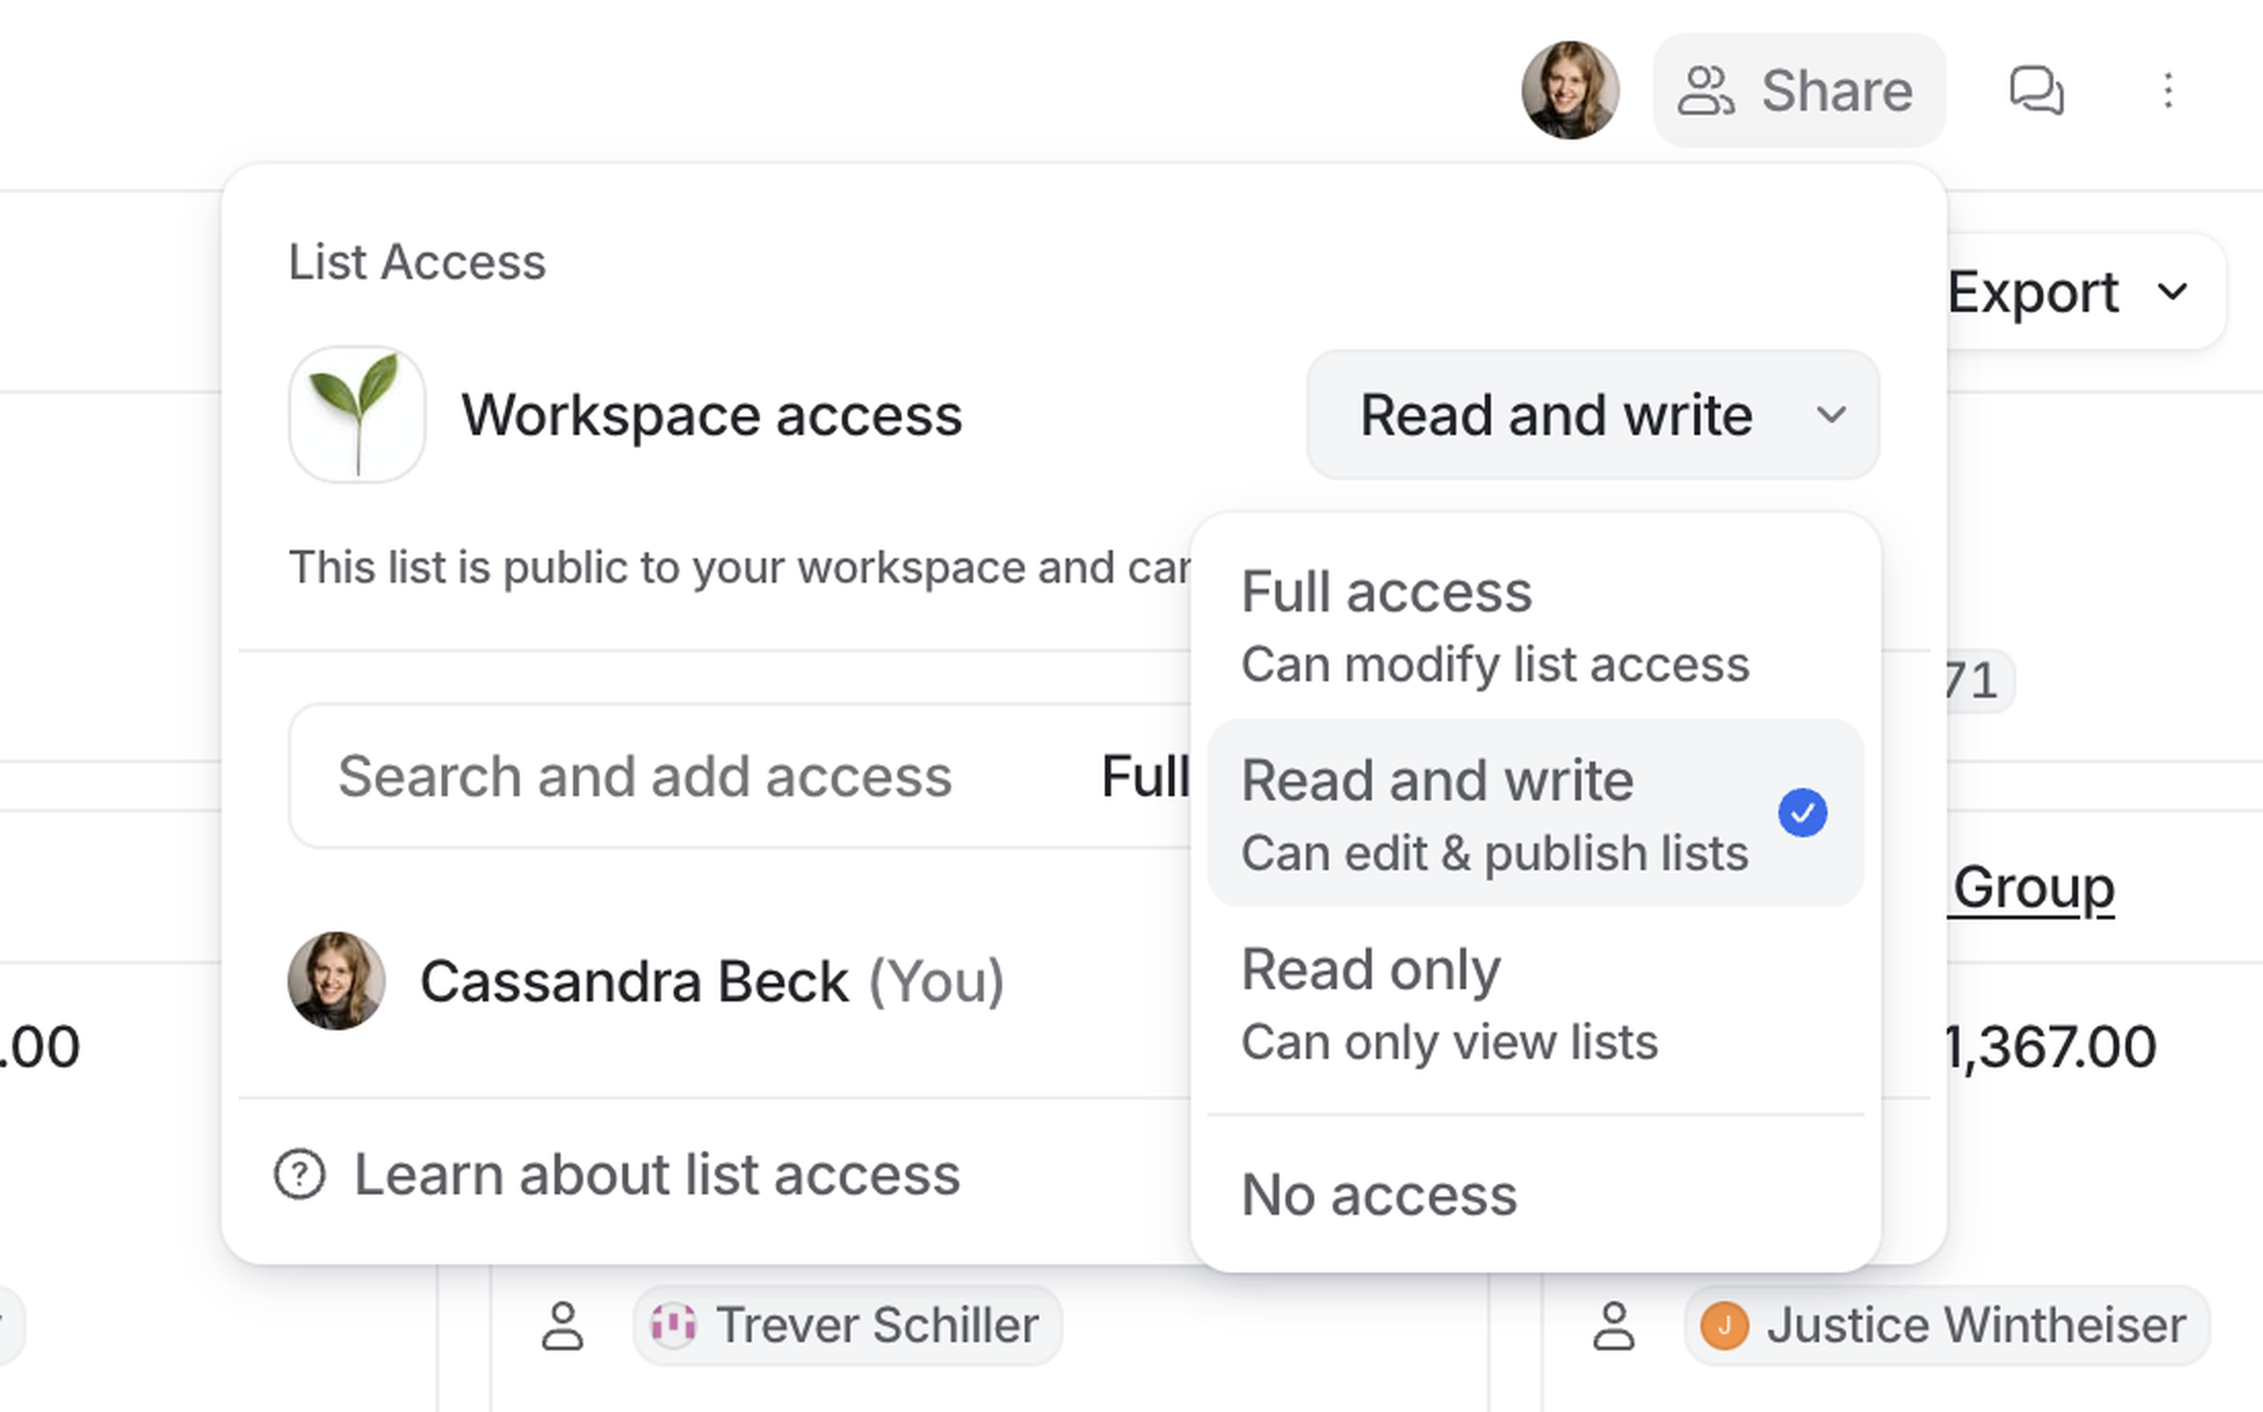Open the three-dot more options menu
Screen dimensions: 2263x1412
2168,91
